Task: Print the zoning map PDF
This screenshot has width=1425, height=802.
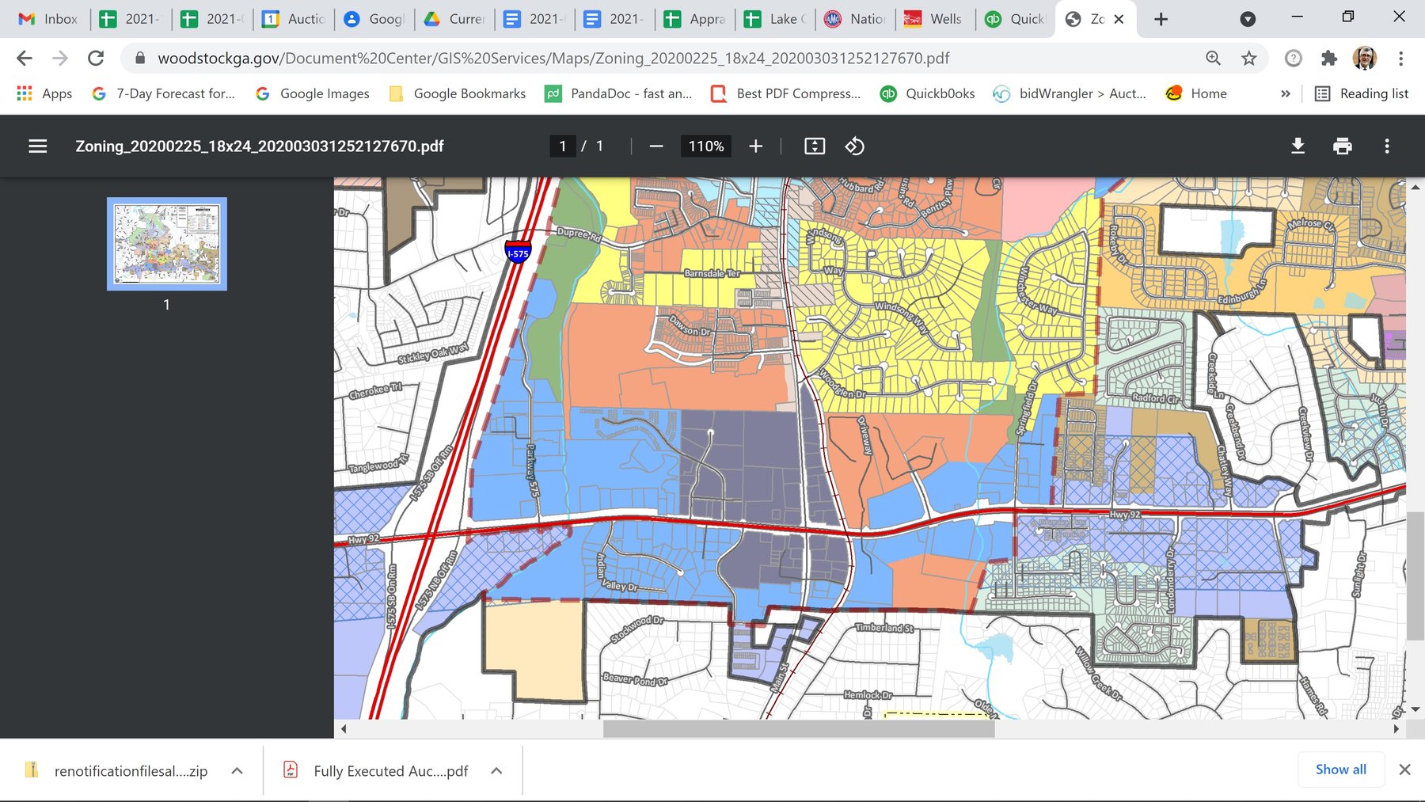Action: 1342,146
